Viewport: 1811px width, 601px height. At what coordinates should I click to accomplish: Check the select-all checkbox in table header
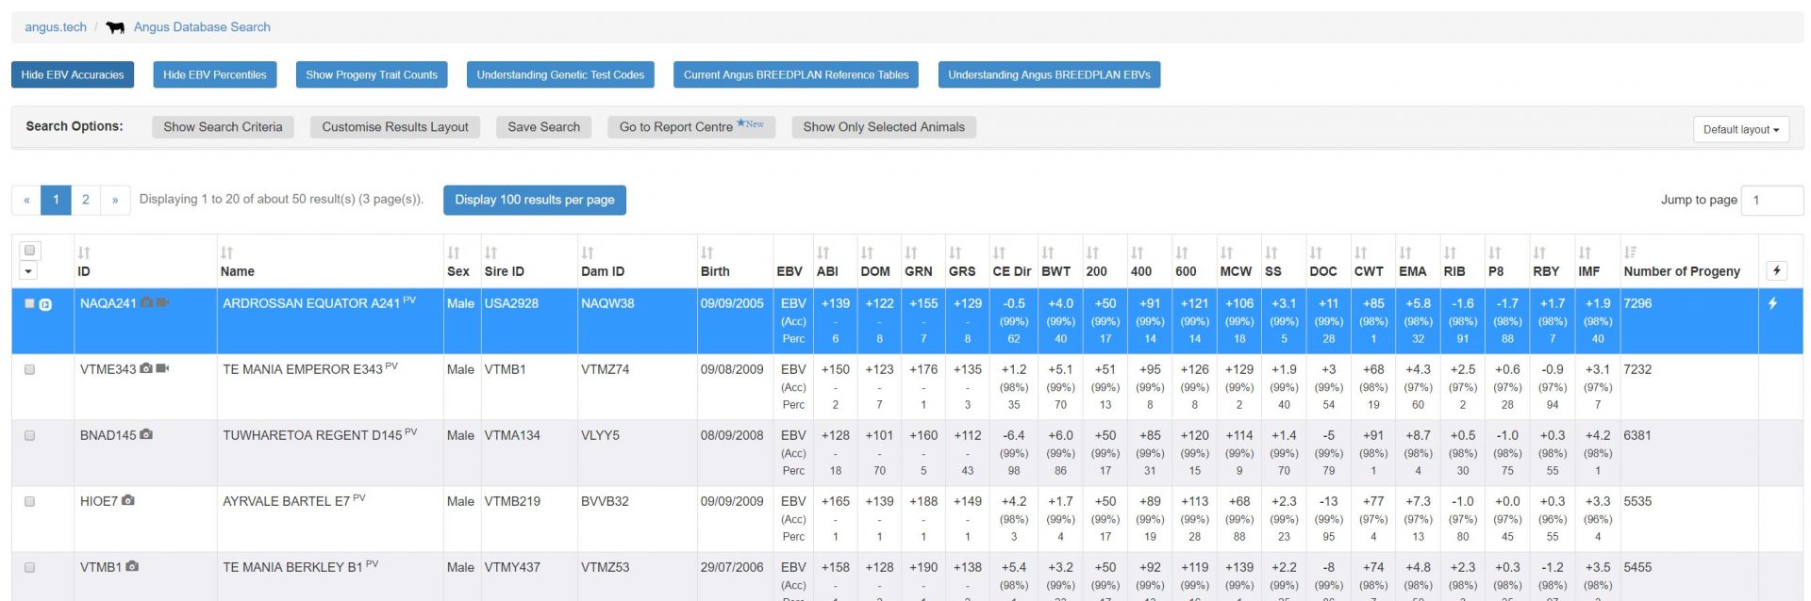[x=29, y=251]
